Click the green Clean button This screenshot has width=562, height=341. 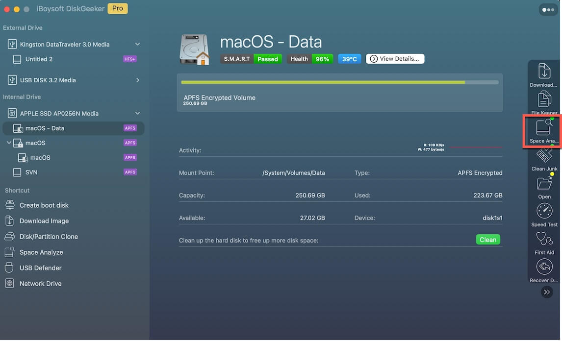click(x=487, y=240)
